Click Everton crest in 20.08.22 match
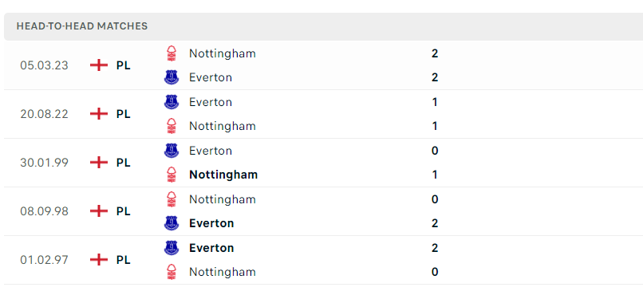Image resolution: width=643 pixels, height=295 pixels. pyautogui.click(x=172, y=101)
